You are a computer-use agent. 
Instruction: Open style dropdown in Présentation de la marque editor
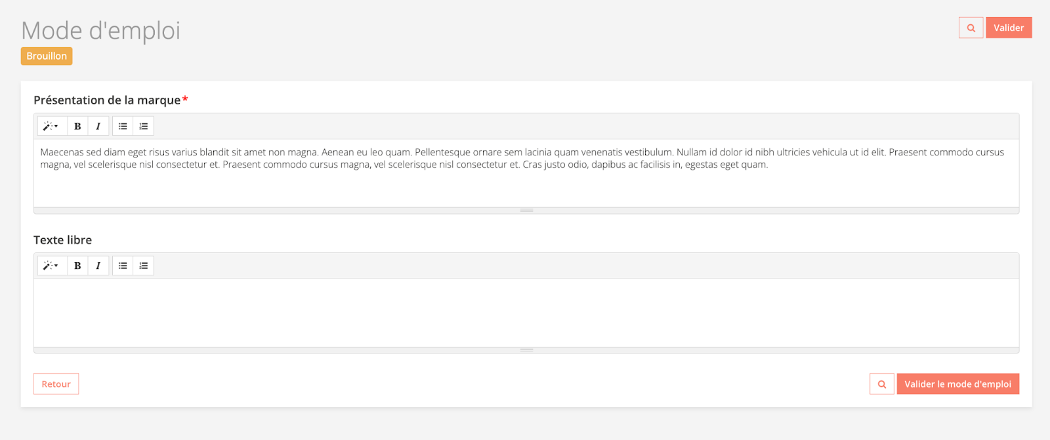pos(51,127)
